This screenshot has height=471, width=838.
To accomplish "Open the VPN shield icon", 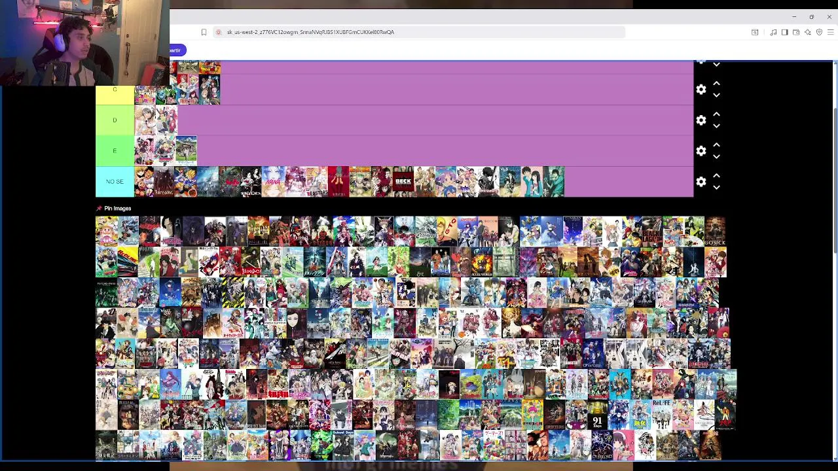I will pos(819,32).
